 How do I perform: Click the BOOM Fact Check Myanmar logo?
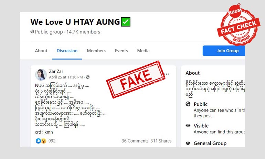[x=238, y=25]
